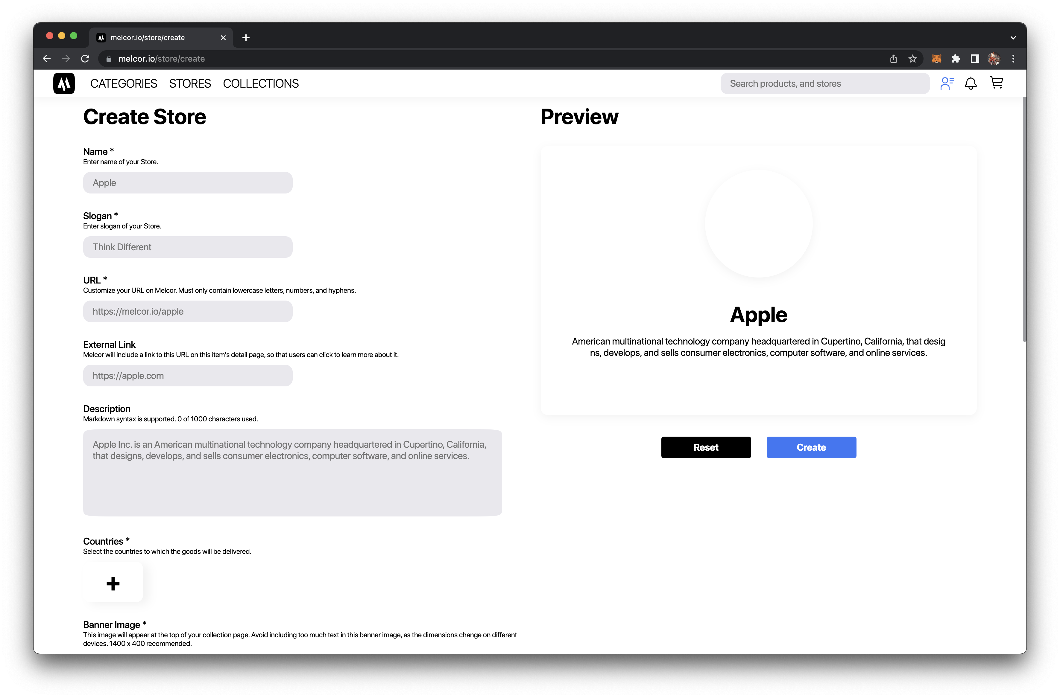The image size is (1060, 698).
Task: Click the Preview heading
Action: pos(579,117)
